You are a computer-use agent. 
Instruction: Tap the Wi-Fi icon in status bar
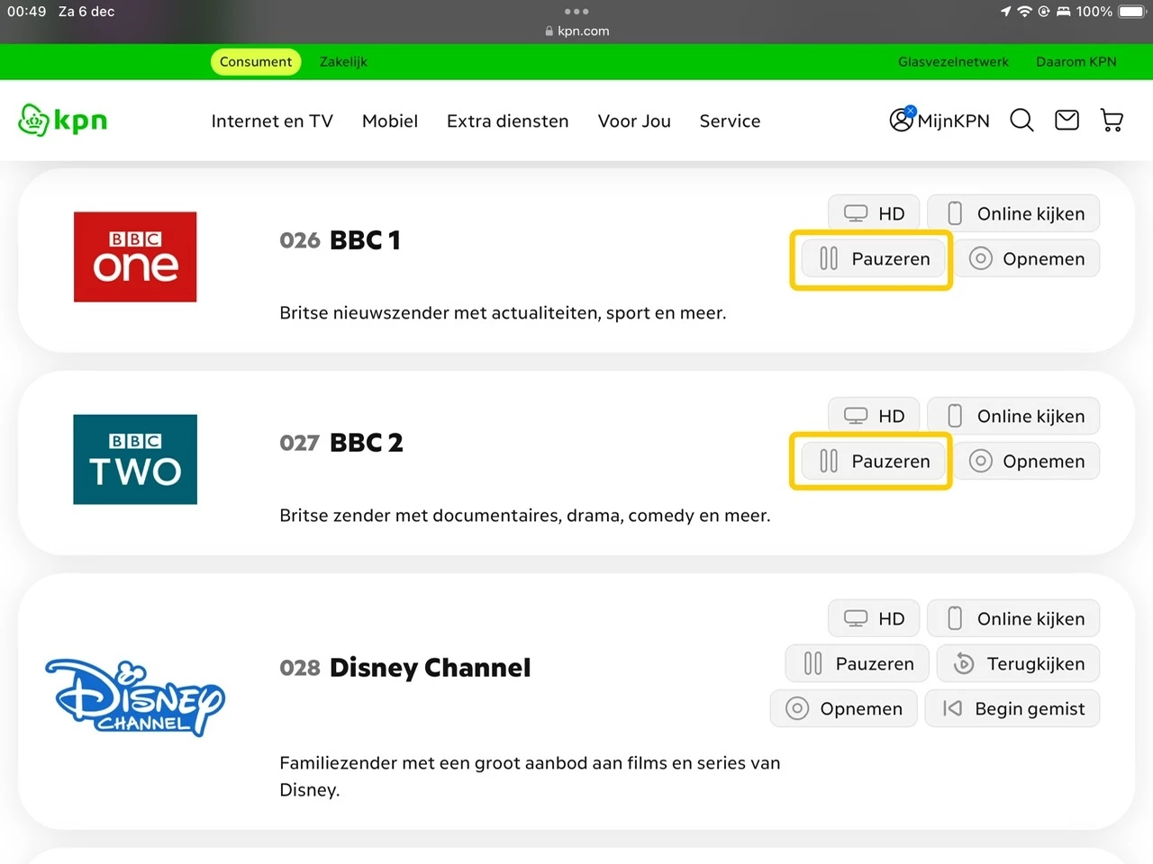click(x=1024, y=12)
